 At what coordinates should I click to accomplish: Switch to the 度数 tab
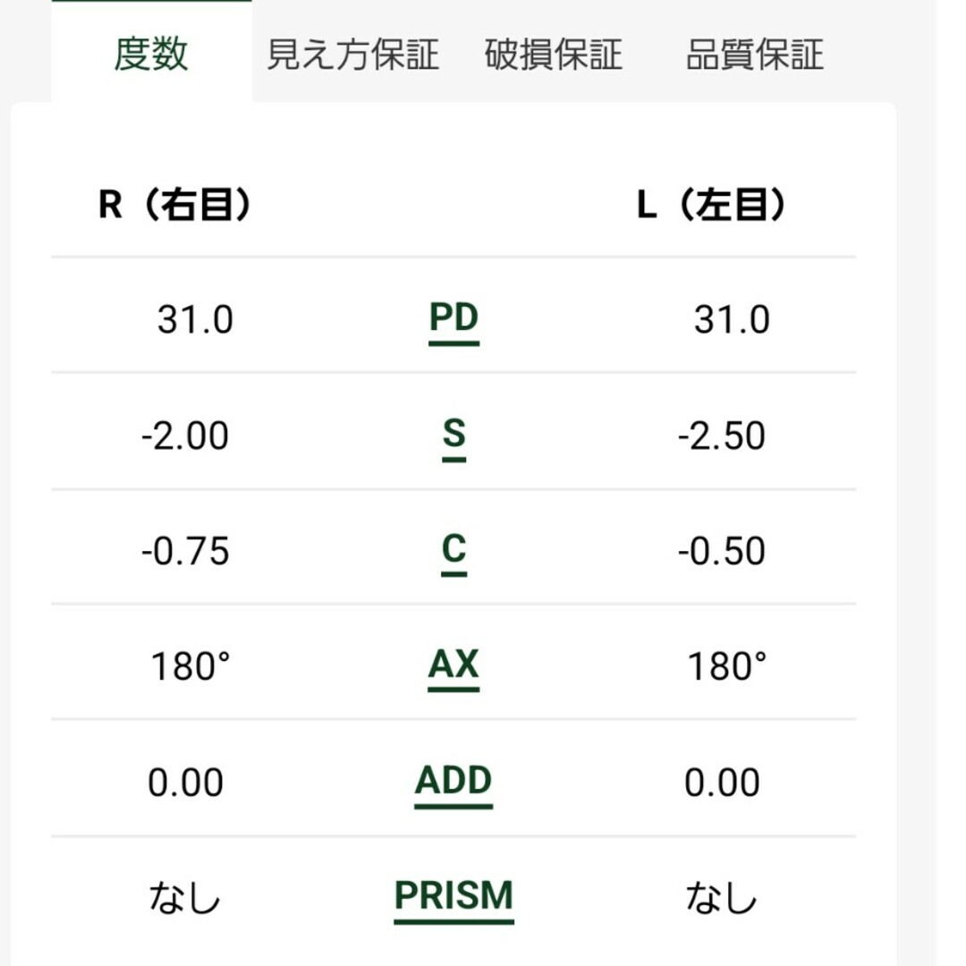click(x=151, y=54)
